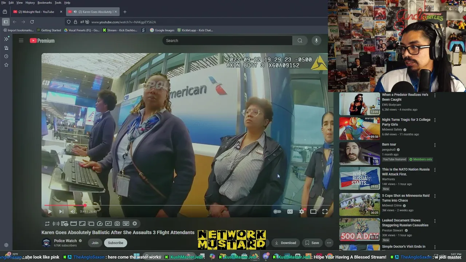
Task: Click the loop button below the video
Action: point(47,224)
